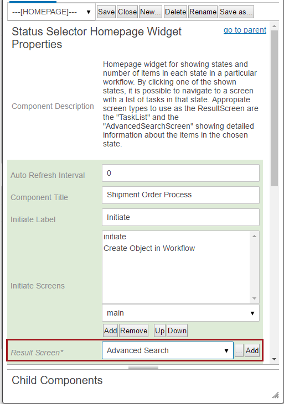
Task: Click the Child Components heading
Action: tap(57, 380)
